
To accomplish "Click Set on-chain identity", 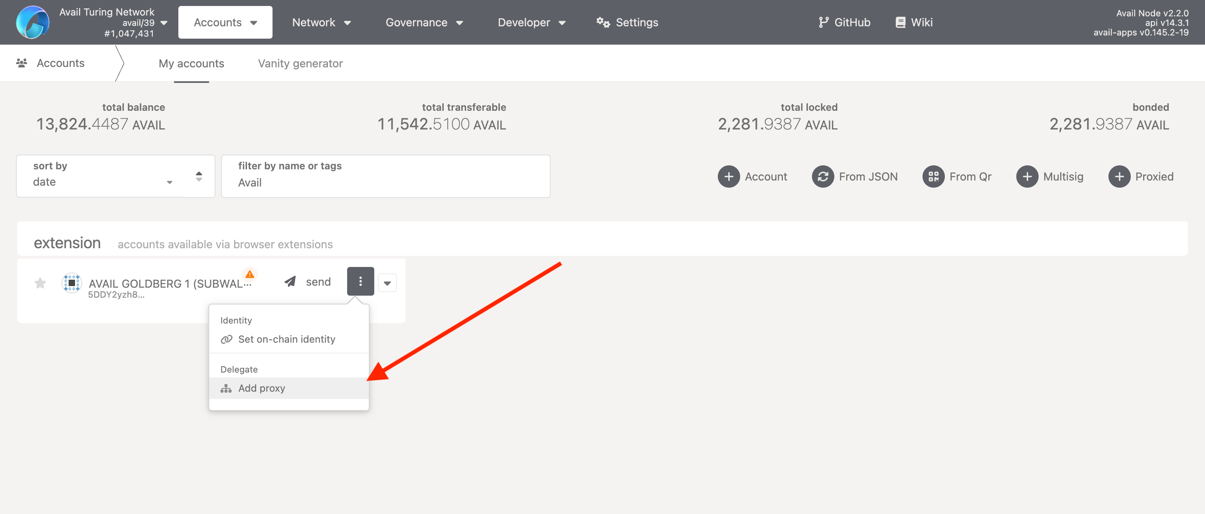I will point(287,339).
